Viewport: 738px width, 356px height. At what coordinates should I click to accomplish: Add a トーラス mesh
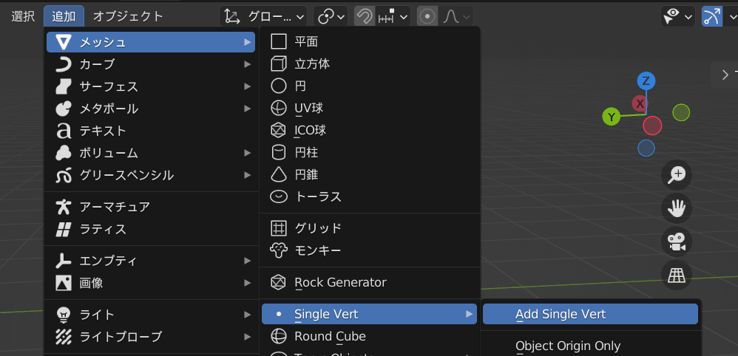[370, 196]
